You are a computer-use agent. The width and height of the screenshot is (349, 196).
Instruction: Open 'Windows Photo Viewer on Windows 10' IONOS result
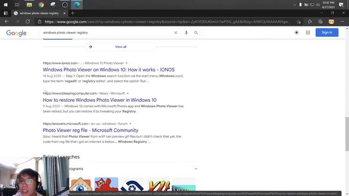click(109, 70)
